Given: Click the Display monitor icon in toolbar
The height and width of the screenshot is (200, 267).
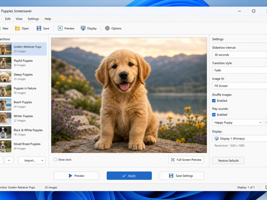Looking at the screenshot, I should point(83,28).
